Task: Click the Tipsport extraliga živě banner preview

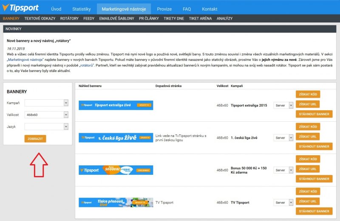Action: coord(116,105)
